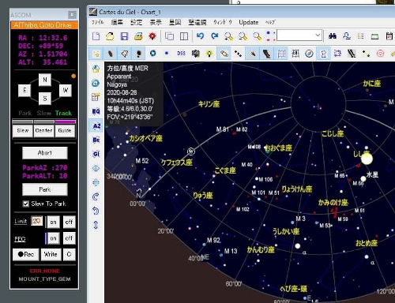Click the Park button
Screen dimensions: 395x303
(x=45, y=189)
